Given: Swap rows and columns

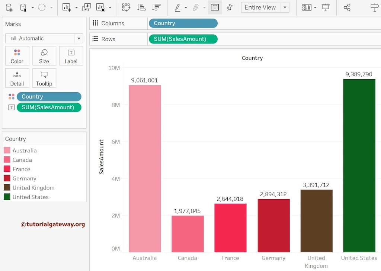Looking at the screenshot, I should (x=126, y=7).
